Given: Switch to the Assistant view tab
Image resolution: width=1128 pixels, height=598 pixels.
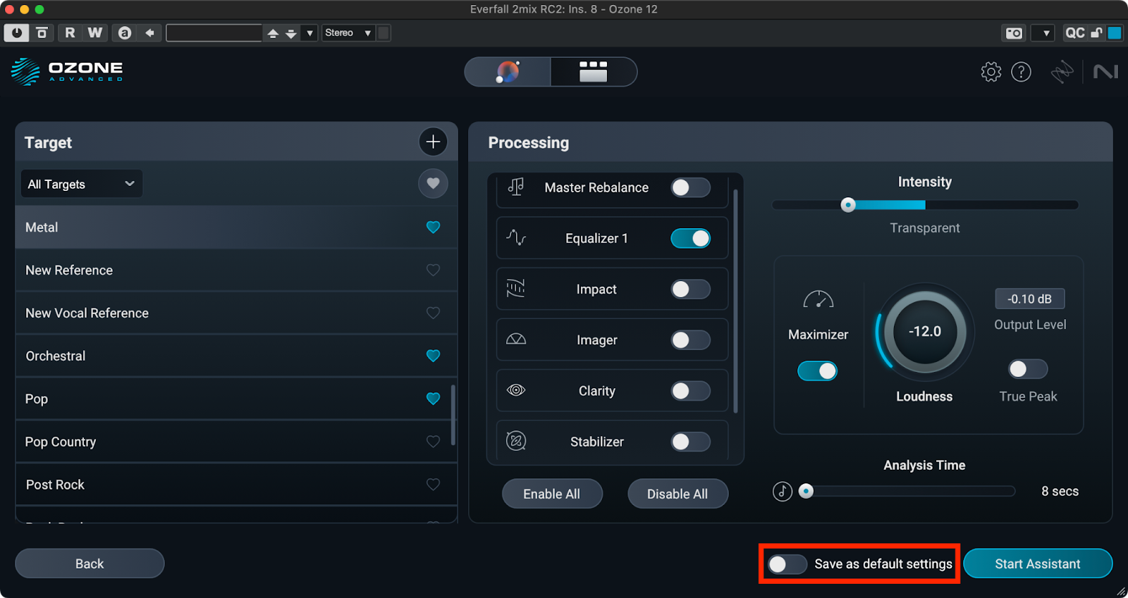Looking at the screenshot, I should (x=508, y=72).
